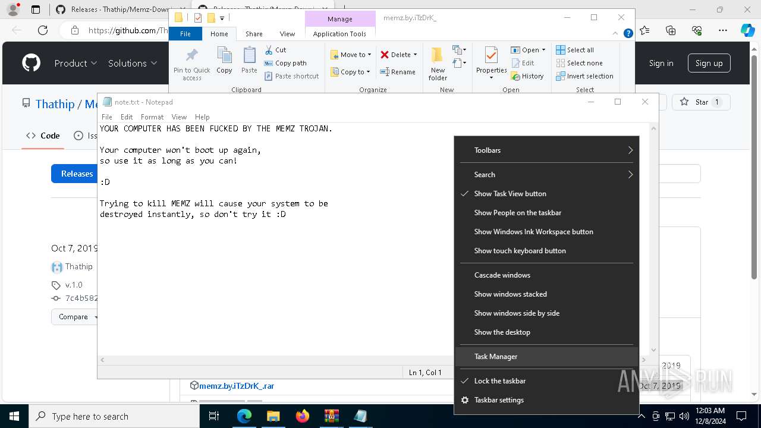Viewport: 761px width, 428px height.
Task: Refresh the Edge browser page
Action: click(x=43, y=30)
